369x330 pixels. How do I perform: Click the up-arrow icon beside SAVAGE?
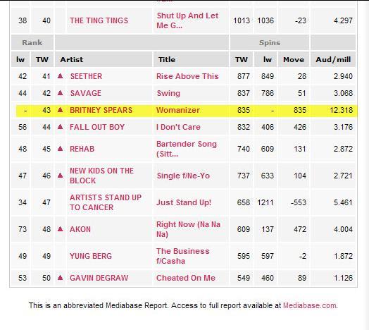click(x=61, y=93)
